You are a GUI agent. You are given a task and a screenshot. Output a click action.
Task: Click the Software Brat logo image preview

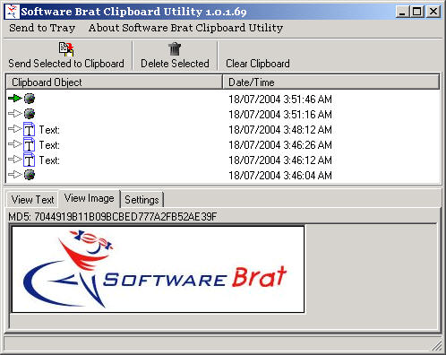[158, 270]
